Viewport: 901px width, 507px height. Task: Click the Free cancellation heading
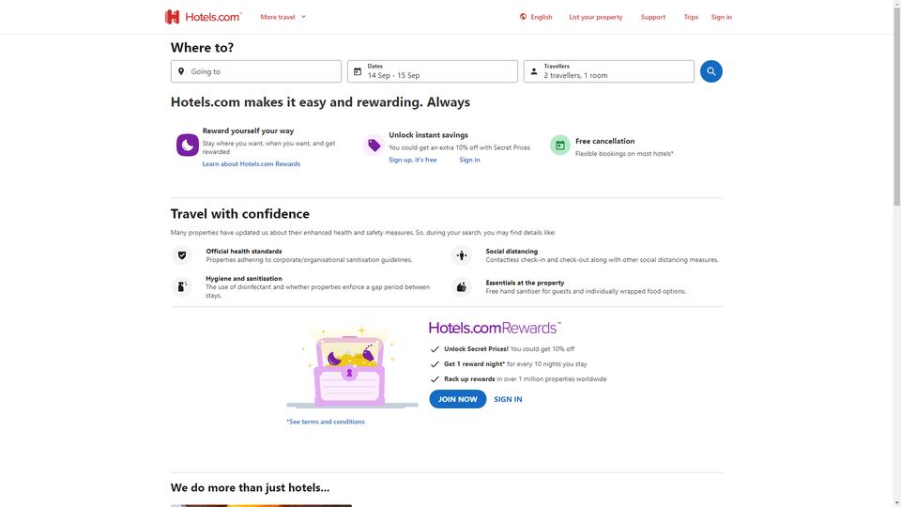604,141
